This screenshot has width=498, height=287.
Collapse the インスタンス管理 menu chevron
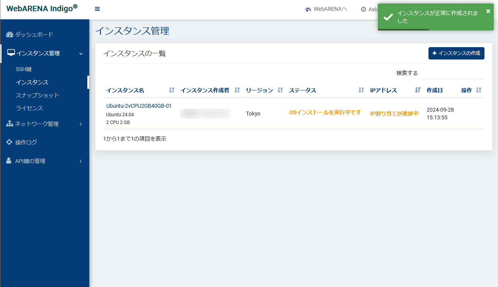pyautogui.click(x=81, y=54)
